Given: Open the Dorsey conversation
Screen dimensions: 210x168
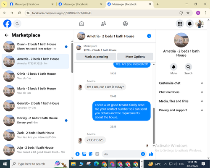Looking at the screenshot, I should [35, 121].
